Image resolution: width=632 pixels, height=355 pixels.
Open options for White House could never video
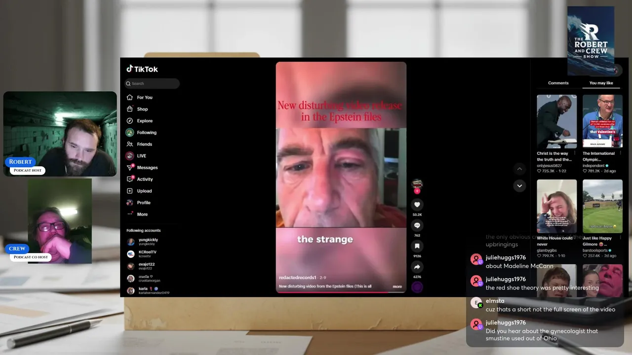[574, 238]
